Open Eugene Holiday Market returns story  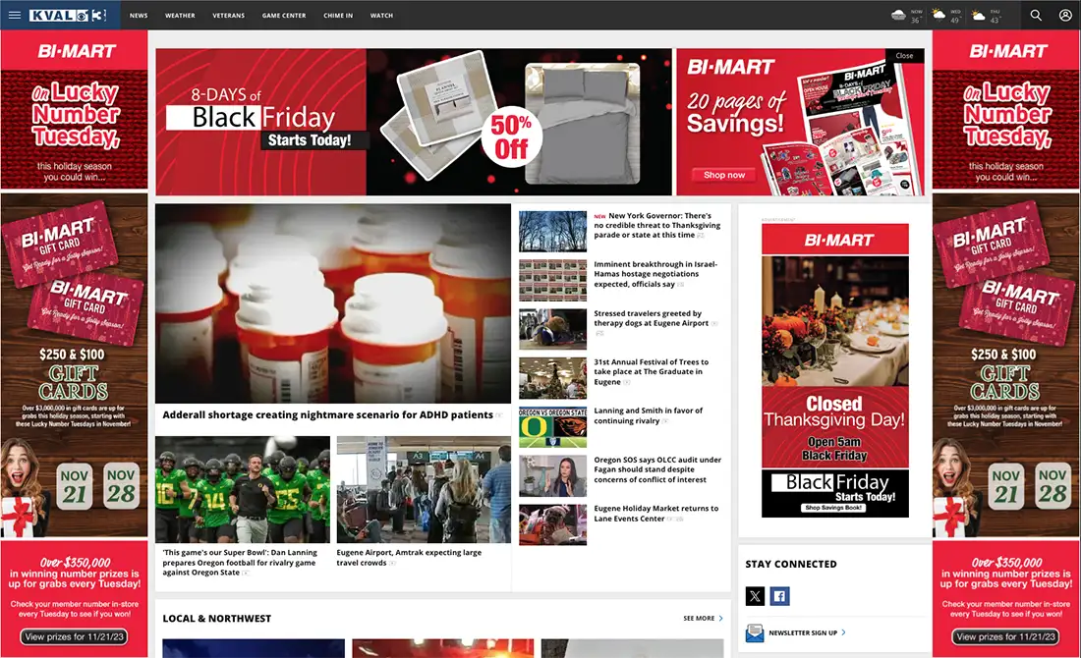tap(656, 514)
